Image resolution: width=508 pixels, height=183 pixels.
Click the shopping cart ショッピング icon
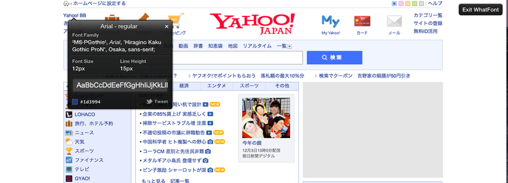176,21
